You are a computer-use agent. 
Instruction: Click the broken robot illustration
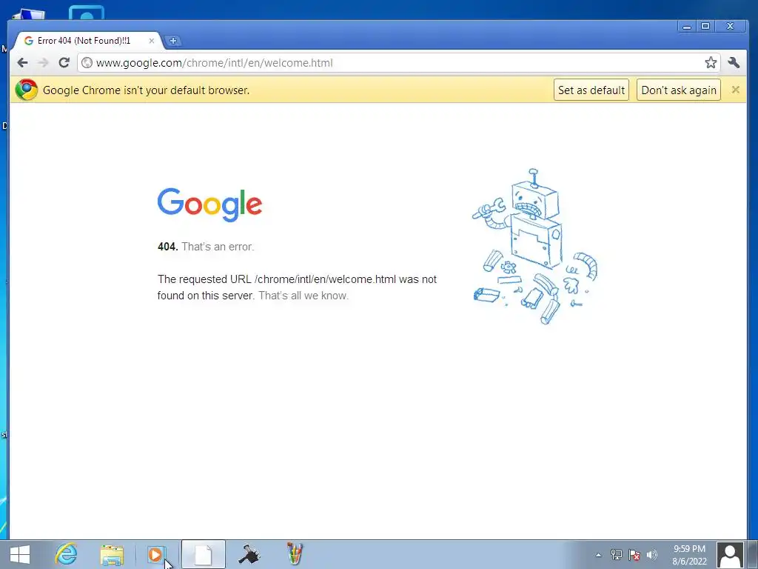click(x=535, y=246)
